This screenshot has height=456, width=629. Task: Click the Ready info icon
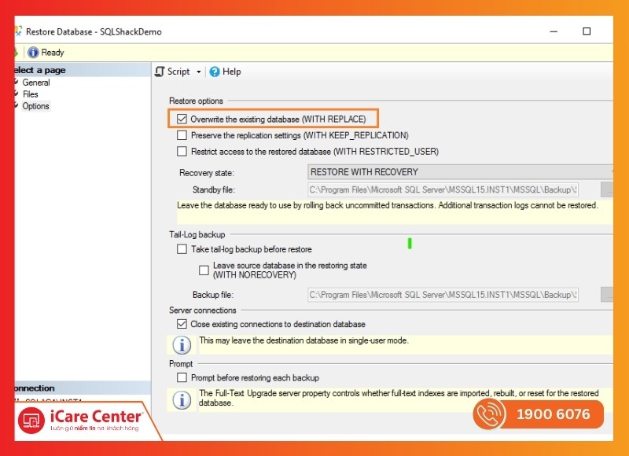click(33, 53)
